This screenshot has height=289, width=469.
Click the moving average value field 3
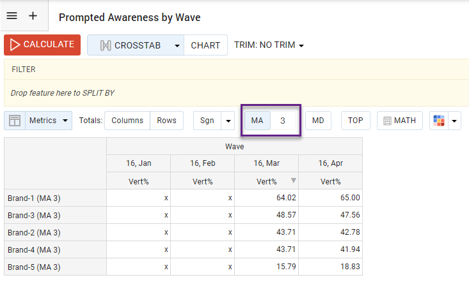(x=283, y=121)
